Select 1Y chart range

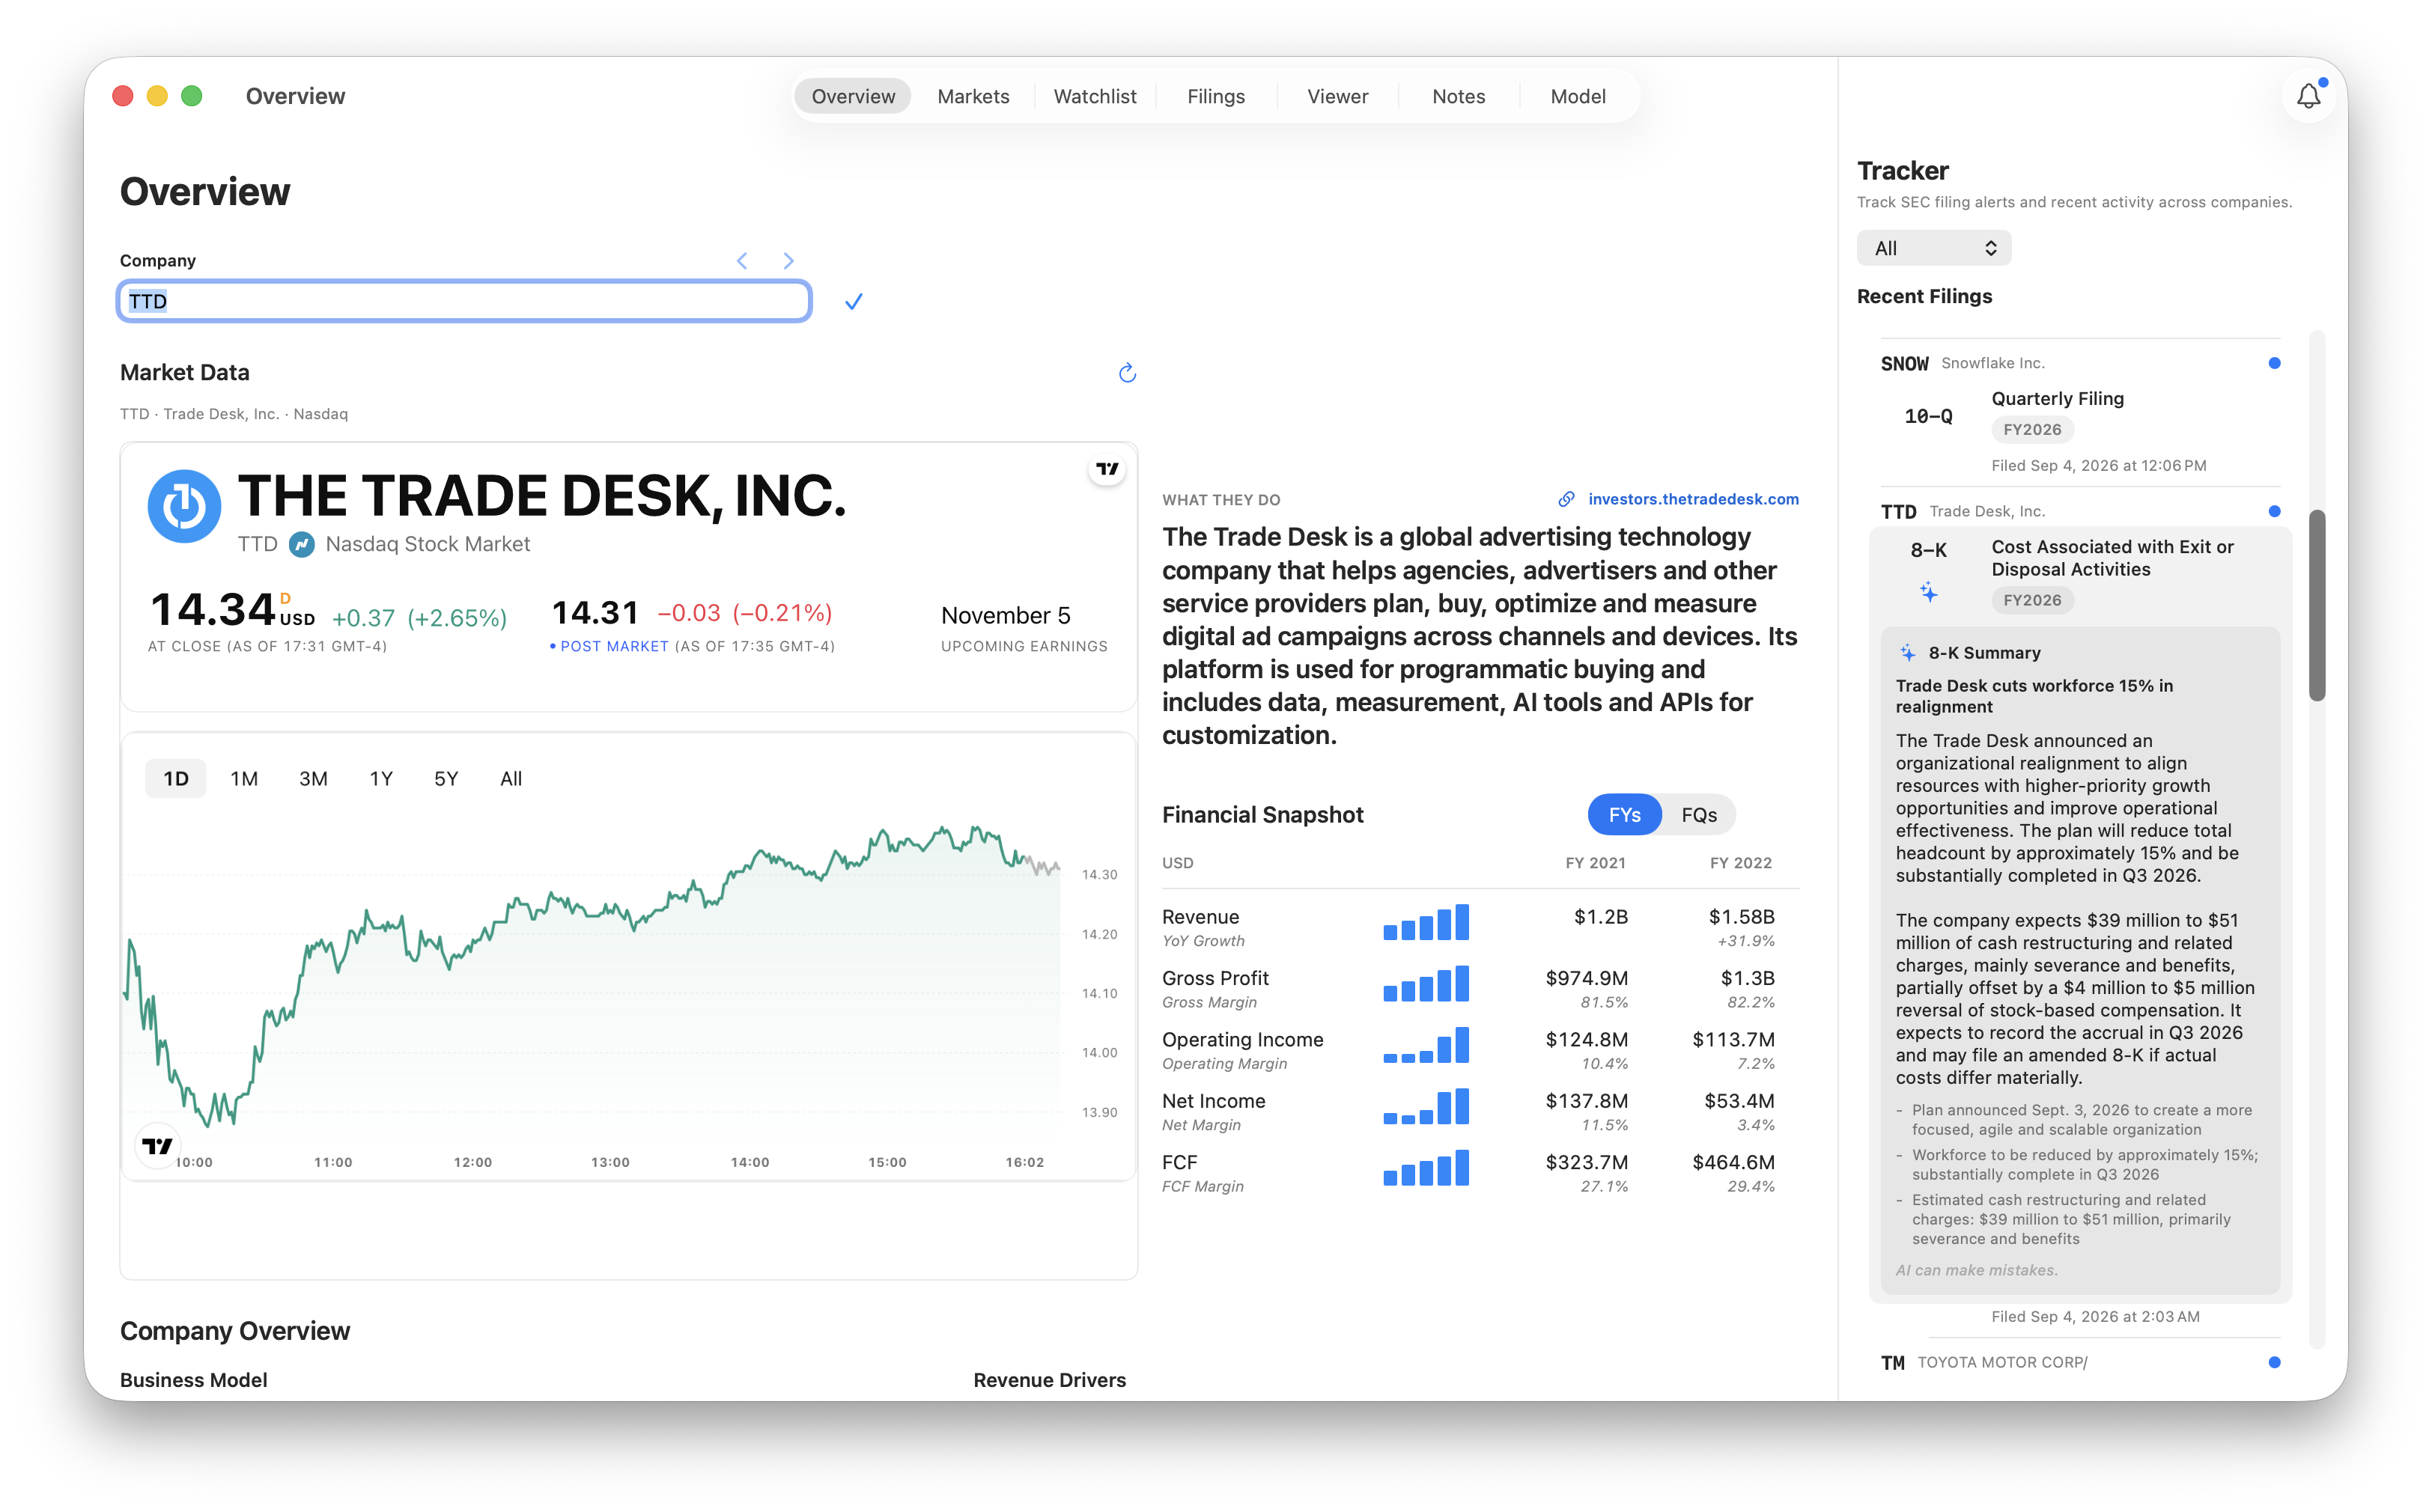coord(381,779)
